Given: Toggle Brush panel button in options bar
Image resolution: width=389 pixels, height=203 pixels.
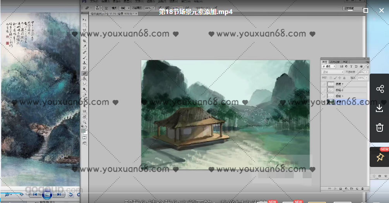Looking at the screenshot, I should [x=106, y=8].
